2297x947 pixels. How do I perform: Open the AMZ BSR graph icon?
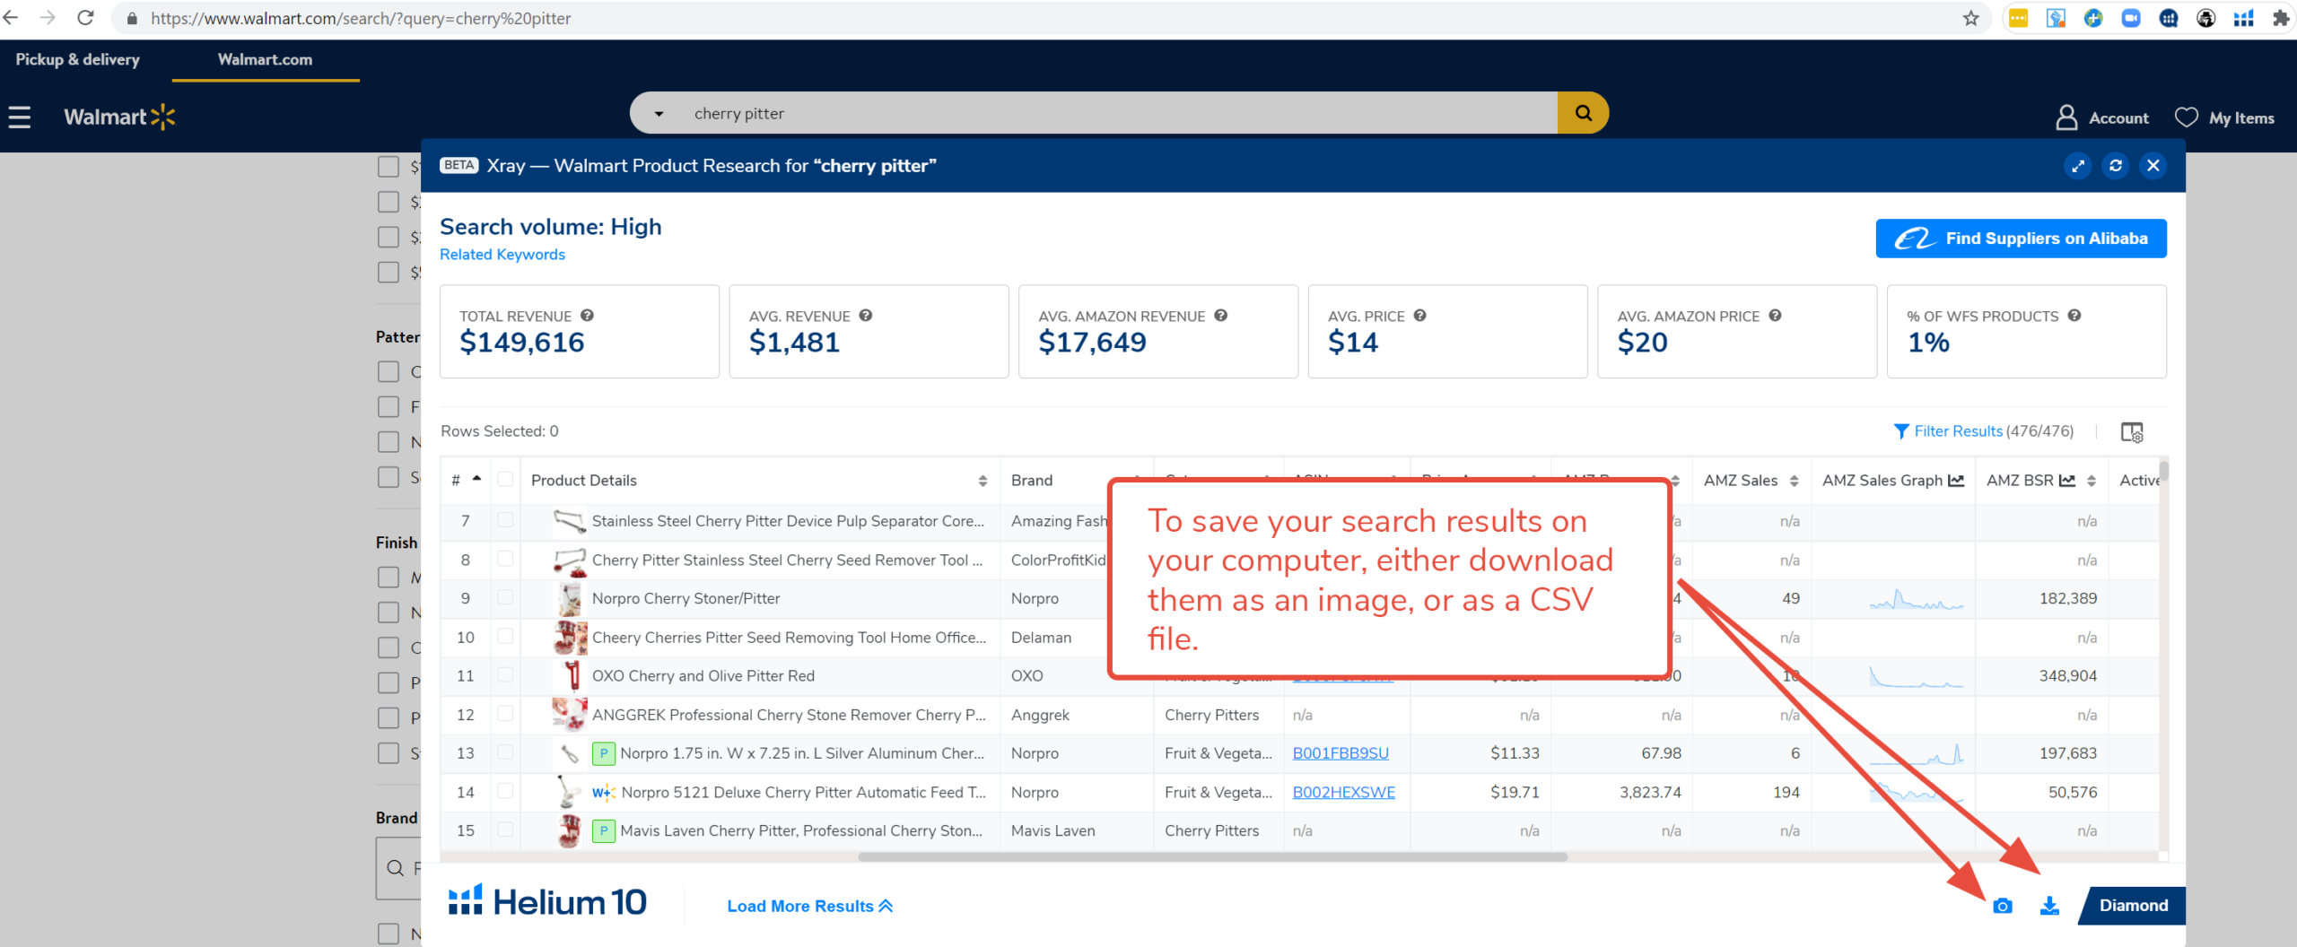click(2067, 481)
